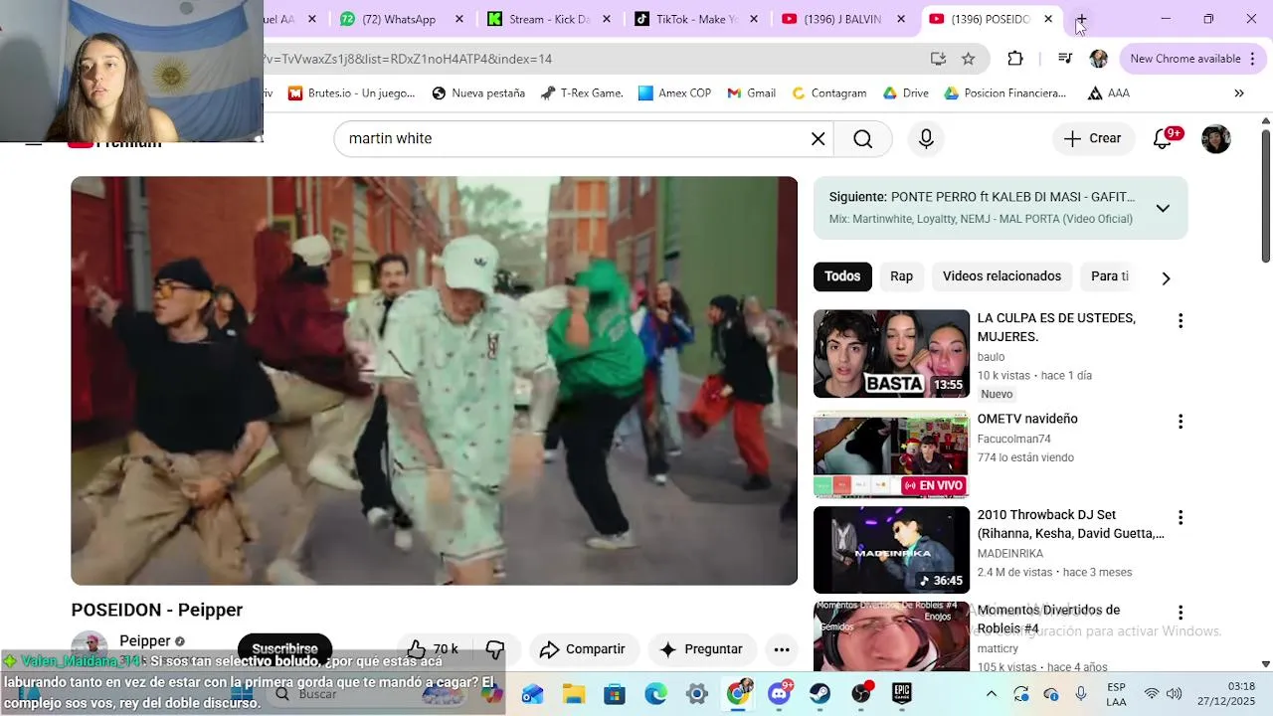Open thumbnail of LA CULPA ES DE USTEDES video
This screenshot has width=1273, height=716.
pyautogui.click(x=891, y=354)
